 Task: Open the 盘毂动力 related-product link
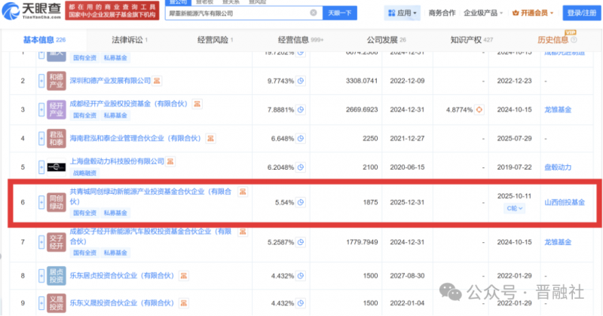(558, 167)
